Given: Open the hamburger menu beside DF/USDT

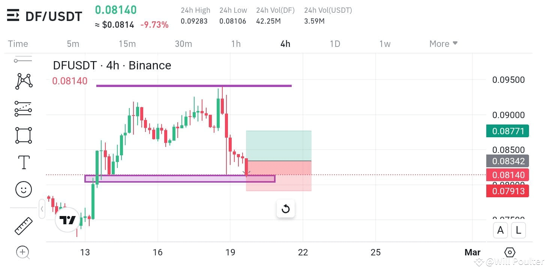Looking at the screenshot, I should [12, 16].
